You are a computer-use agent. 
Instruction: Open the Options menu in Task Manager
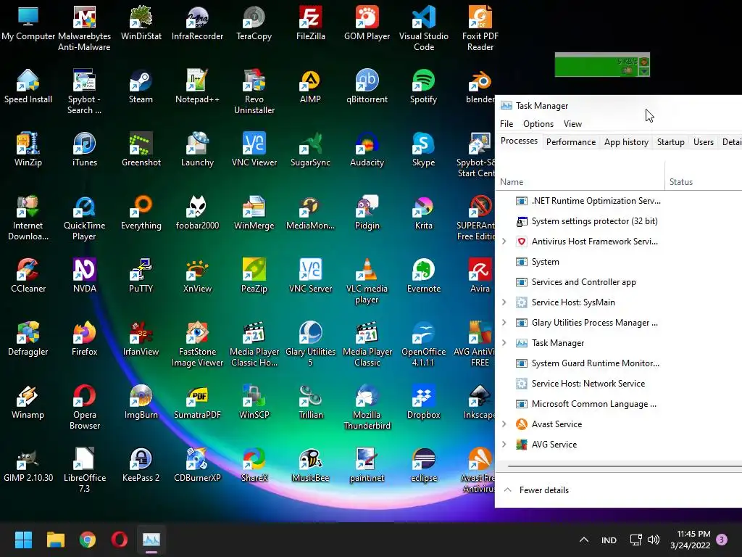[538, 123]
